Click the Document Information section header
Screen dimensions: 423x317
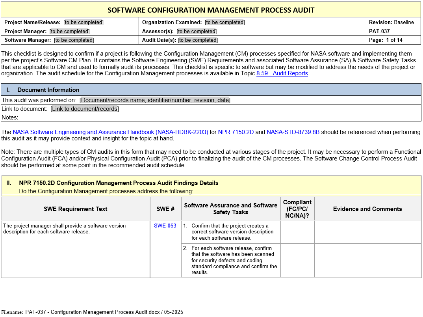point(48,90)
